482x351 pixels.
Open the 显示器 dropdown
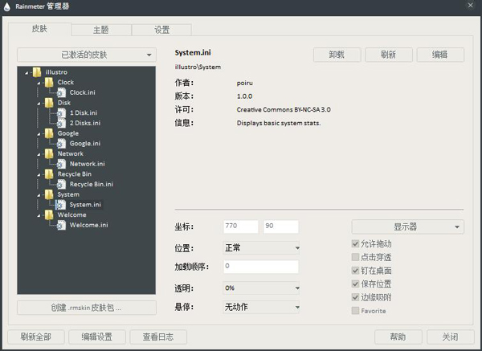[x=407, y=227]
